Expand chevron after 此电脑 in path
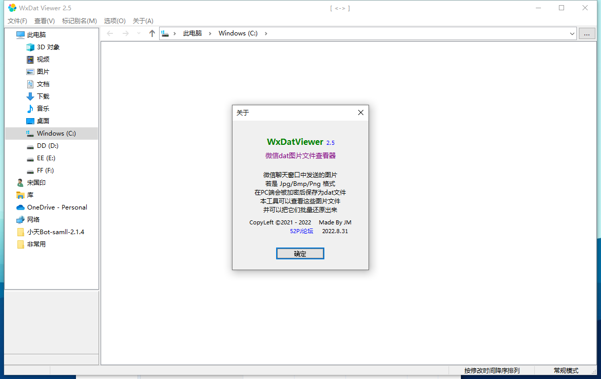This screenshot has width=601, height=379. pyautogui.click(x=210, y=33)
